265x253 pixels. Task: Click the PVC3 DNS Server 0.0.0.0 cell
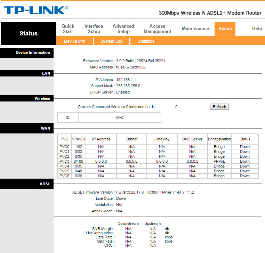click(192, 161)
